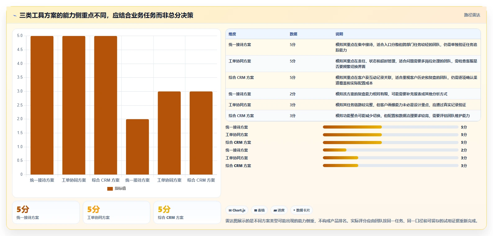Viewport: 493px width, 236px height.
Task: Open the 5分 统一接待方案 data card
Action: point(46,212)
